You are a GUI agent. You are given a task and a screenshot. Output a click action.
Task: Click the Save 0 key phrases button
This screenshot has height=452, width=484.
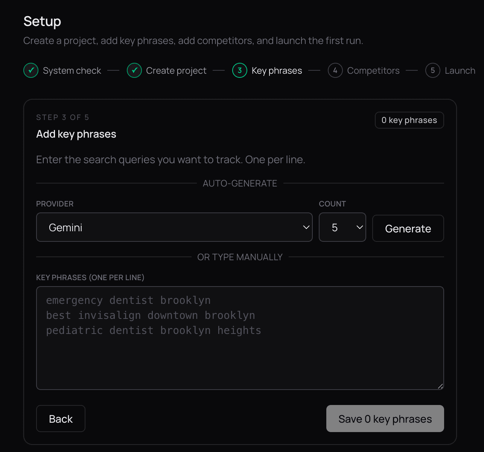[385, 419]
